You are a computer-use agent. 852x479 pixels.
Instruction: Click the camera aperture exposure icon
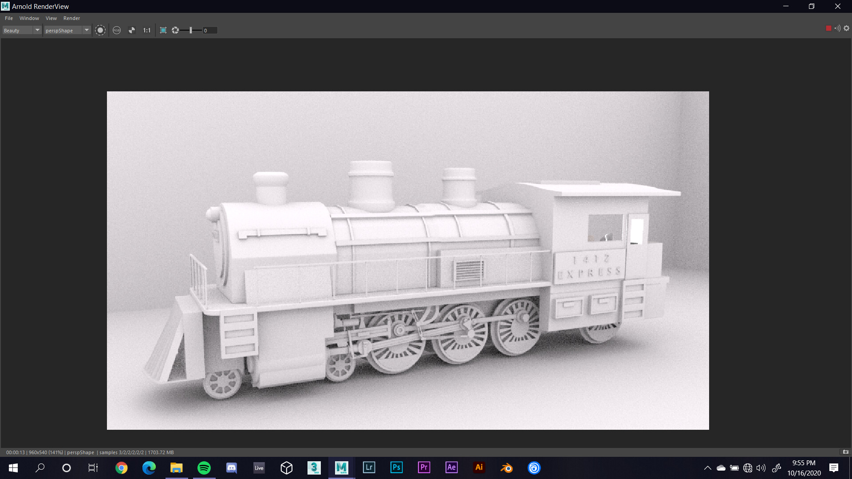(175, 30)
